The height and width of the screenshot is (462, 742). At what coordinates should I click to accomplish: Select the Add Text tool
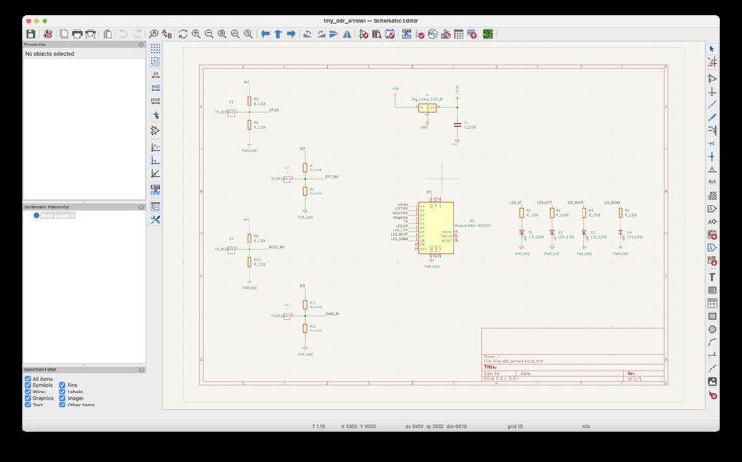[x=712, y=277]
